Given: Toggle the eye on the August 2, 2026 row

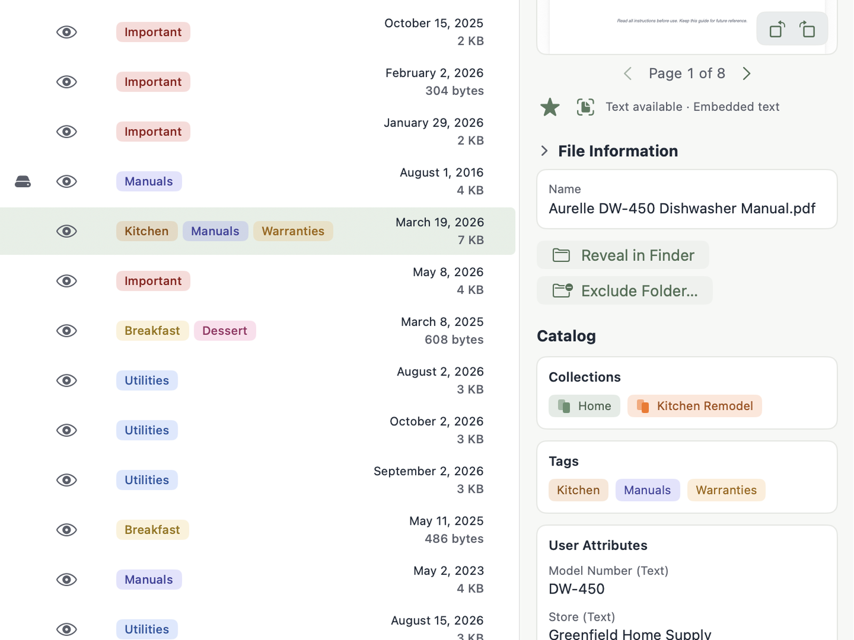Looking at the screenshot, I should [x=67, y=381].
